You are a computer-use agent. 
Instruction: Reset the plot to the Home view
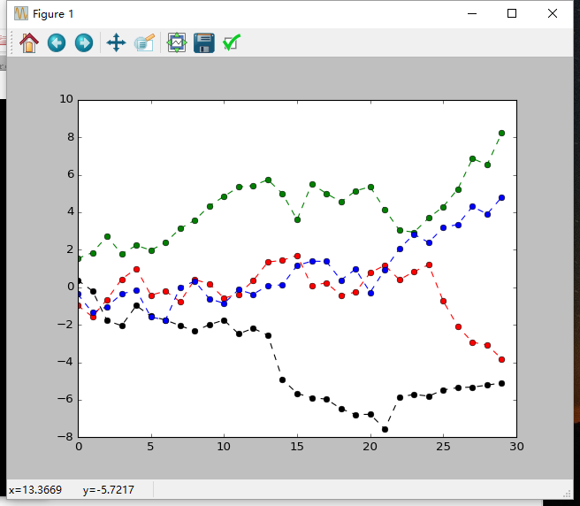pyautogui.click(x=29, y=43)
